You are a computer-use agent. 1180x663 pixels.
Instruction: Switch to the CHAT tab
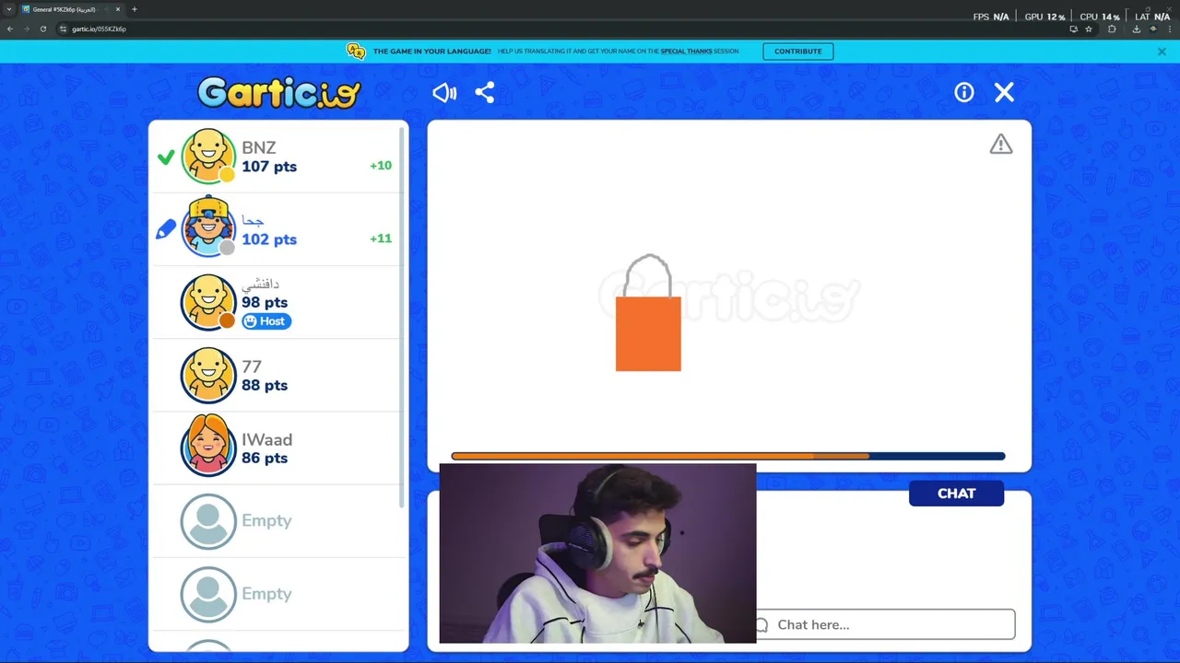coord(956,494)
